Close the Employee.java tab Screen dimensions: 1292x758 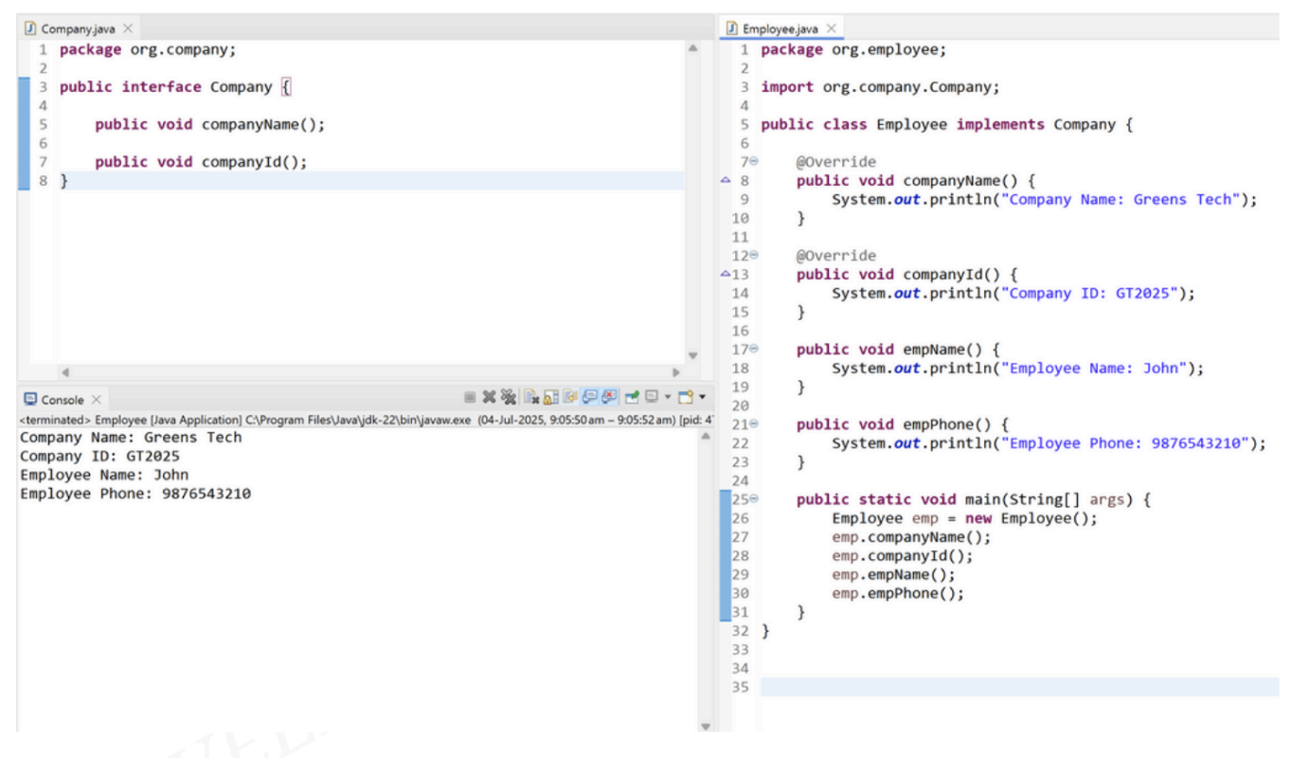point(831,28)
